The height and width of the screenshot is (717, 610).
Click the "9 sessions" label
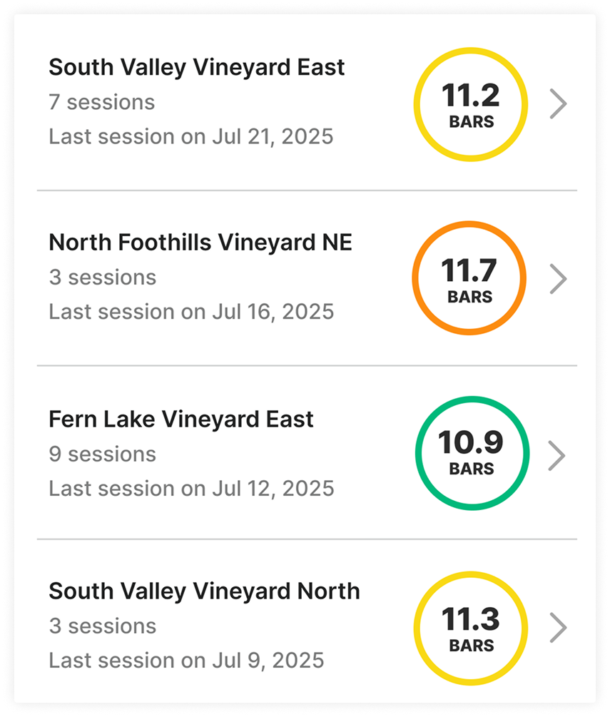click(102, 454)
